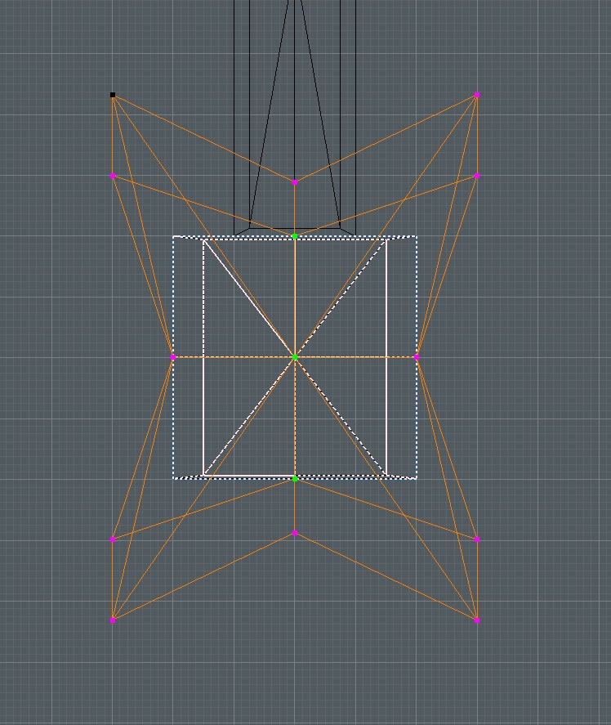Select the magenta vertex below the black vertex

tap(113, 176)
